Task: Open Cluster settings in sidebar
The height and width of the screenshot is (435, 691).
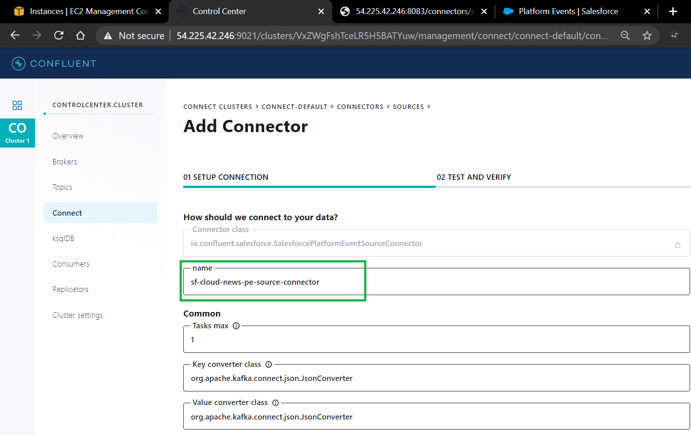Action: click(77, 315)
